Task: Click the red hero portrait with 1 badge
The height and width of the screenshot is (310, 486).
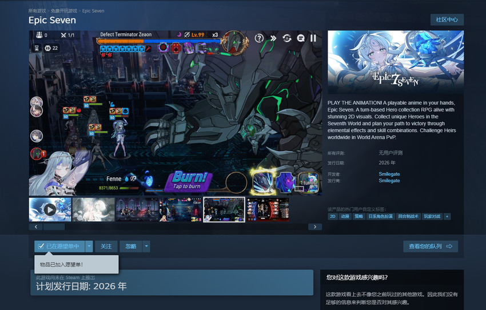Action: (x=37, y=154)
